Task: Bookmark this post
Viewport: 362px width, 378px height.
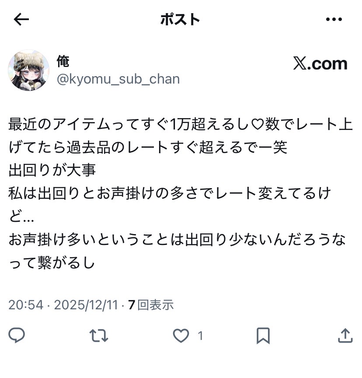Action: 263,336
